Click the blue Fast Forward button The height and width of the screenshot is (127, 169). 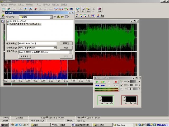coord(103,85)
